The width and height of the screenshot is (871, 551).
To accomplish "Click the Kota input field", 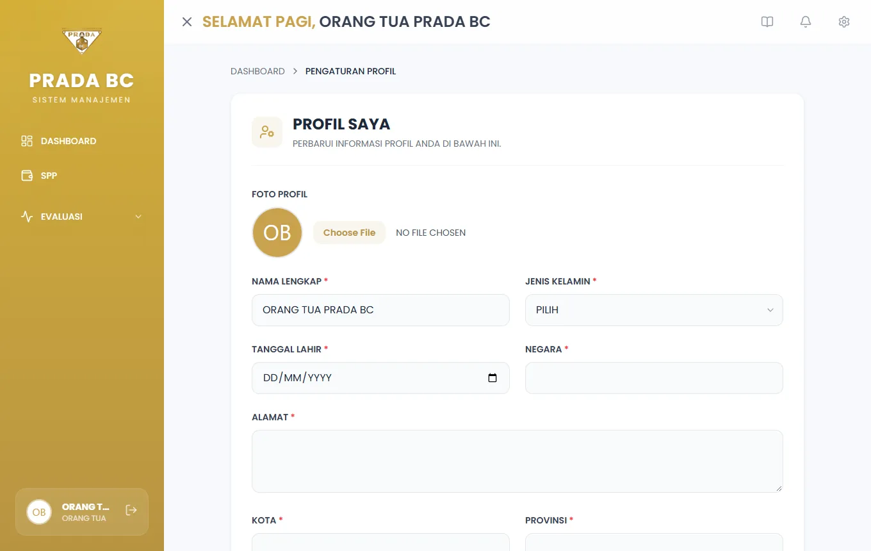I will [380, 542].
